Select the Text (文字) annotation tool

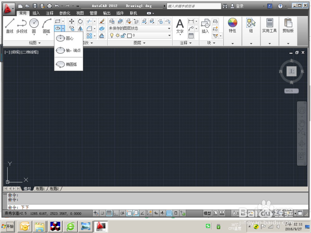tap(180, 26)
